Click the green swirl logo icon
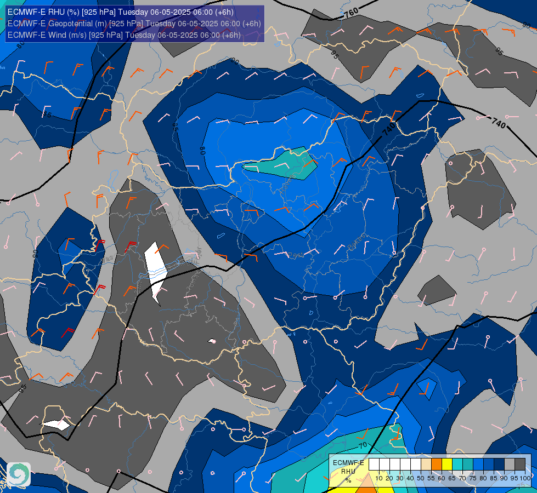The width and height of the screenshot is (537, 493). pyautogui.click(x=19, y=474)
